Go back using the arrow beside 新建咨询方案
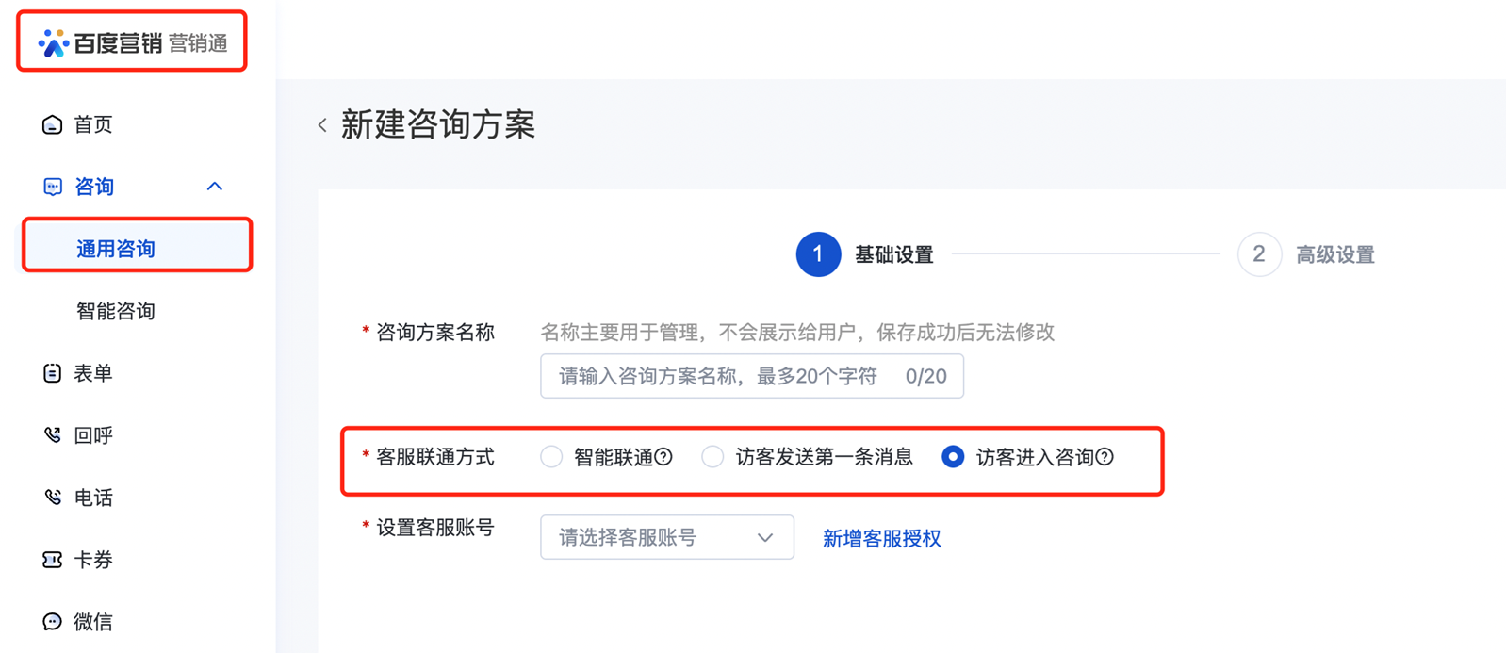The image size is (1506, 653). click(x=322, y=125)
